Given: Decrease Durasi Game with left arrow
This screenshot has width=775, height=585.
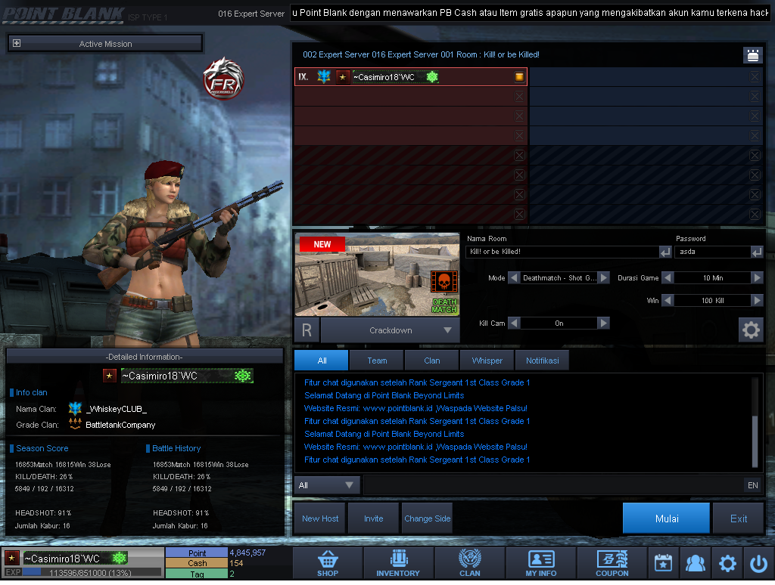Looking at the screenshot, I should tap(668, 278).
